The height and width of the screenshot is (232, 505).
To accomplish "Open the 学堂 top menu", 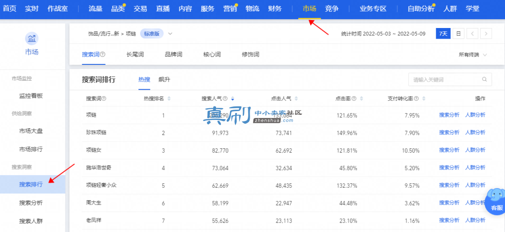I will coord(472,9).
